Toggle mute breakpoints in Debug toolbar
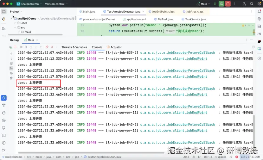Viewport: 263px width, 160px height. coord(52,47)
